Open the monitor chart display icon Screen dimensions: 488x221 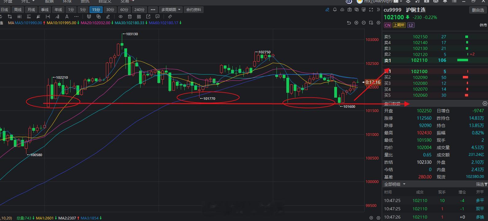[364, 10]
